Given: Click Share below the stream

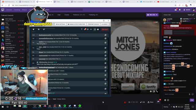Looking at the screenshot, I should click(150, 102).
